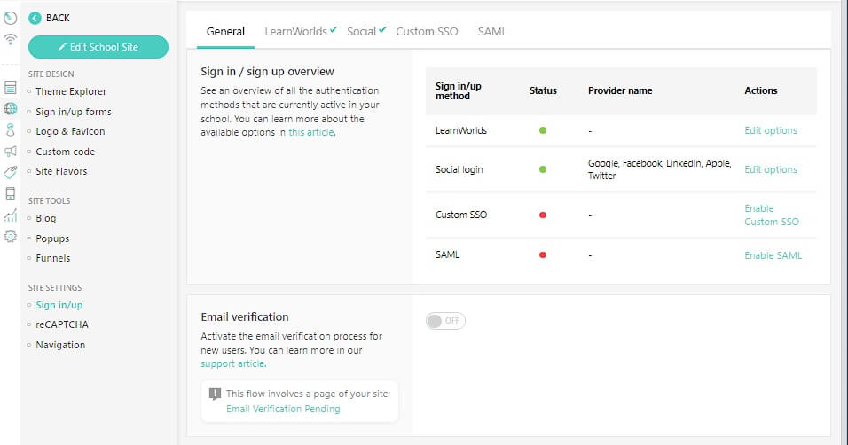Open Navigation under Site Settings
This screenshot has height=445, width=848.
tap(60, 345)
